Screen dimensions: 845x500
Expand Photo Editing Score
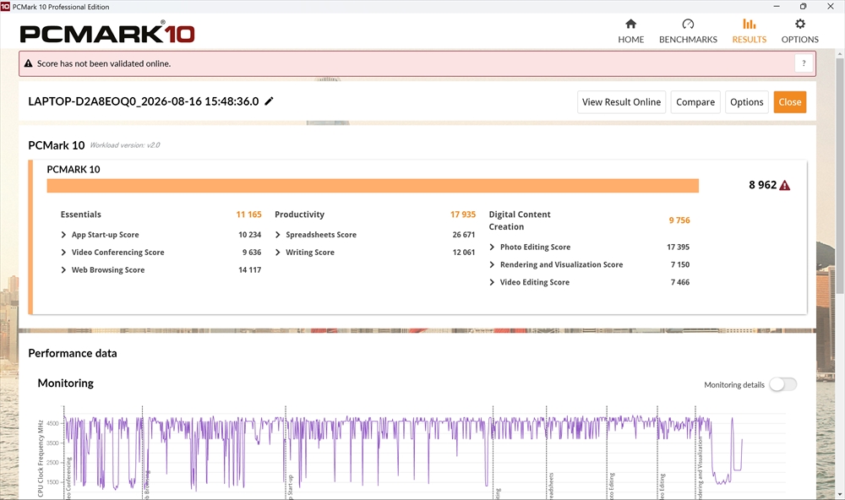tap(492, 247)
